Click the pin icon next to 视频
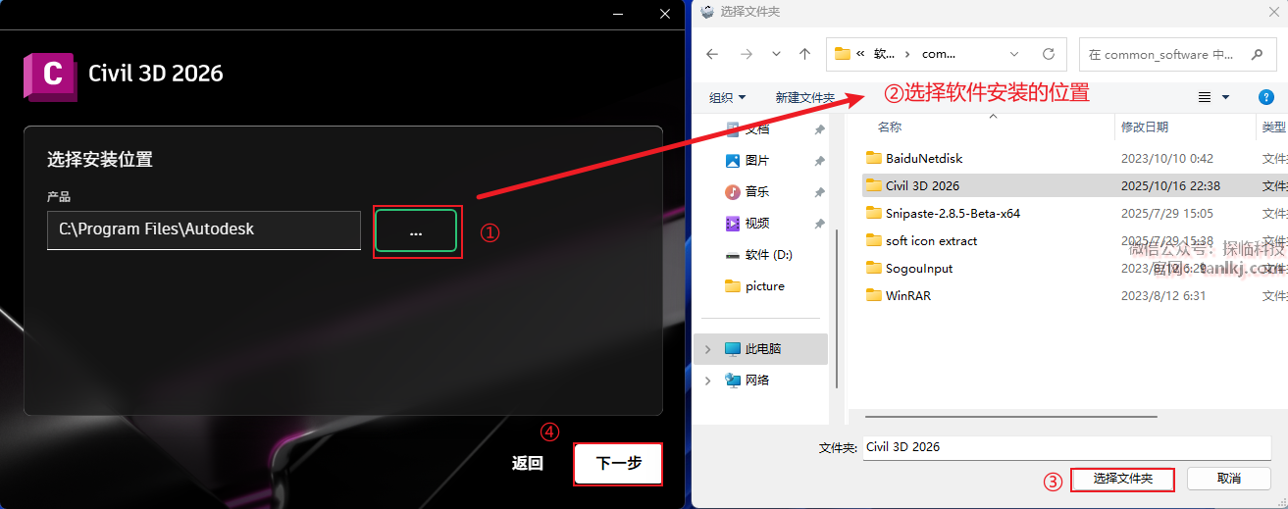The height and width of the screenshot is (509, 1288). pyautogui.click(x=819, y=224)
